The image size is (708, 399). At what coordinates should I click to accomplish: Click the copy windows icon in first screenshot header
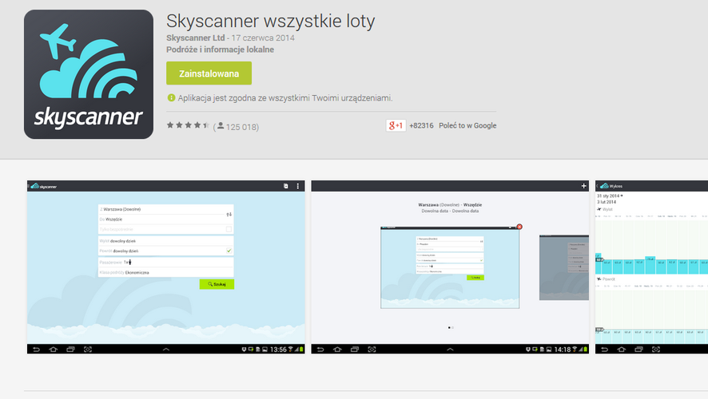[x=286, y=186]
